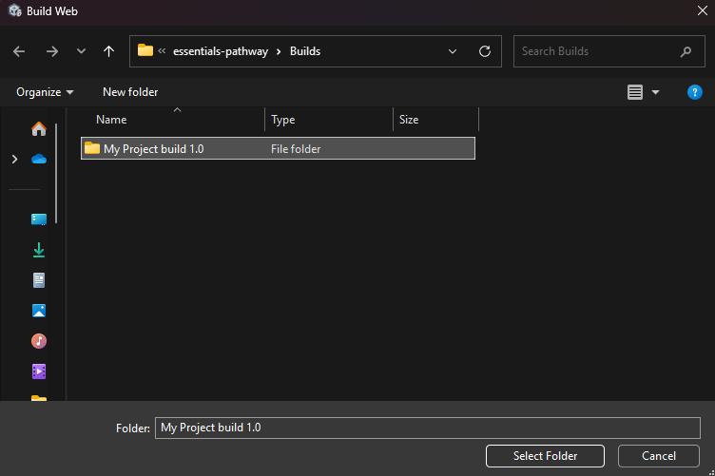Viewport: 715px width, 476px height.
Task: Open Music folder in the sidebar
Action: tap(39, 341)
